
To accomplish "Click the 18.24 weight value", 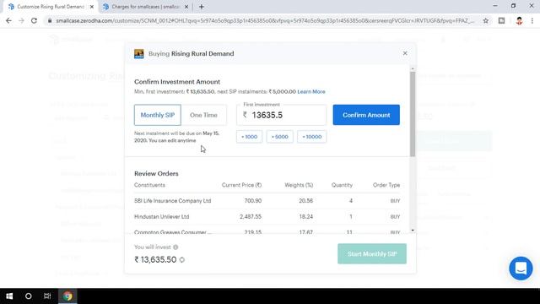I will tap(305, 216).
